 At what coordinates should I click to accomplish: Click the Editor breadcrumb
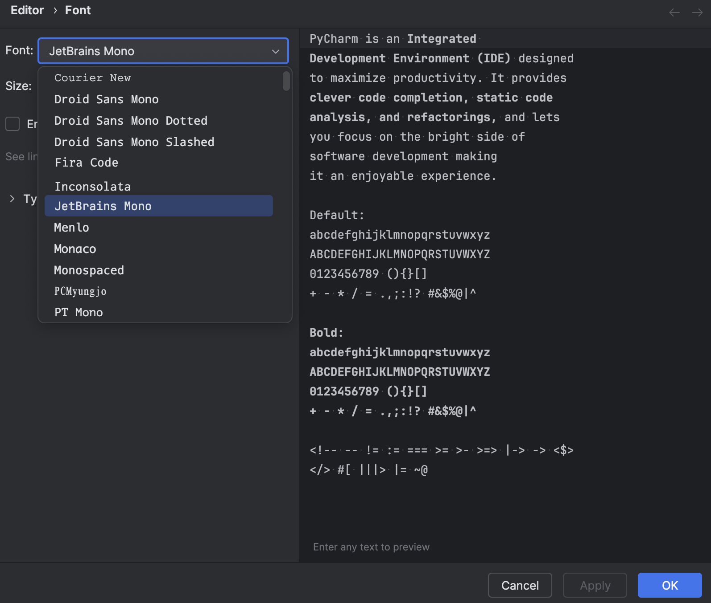27,10
